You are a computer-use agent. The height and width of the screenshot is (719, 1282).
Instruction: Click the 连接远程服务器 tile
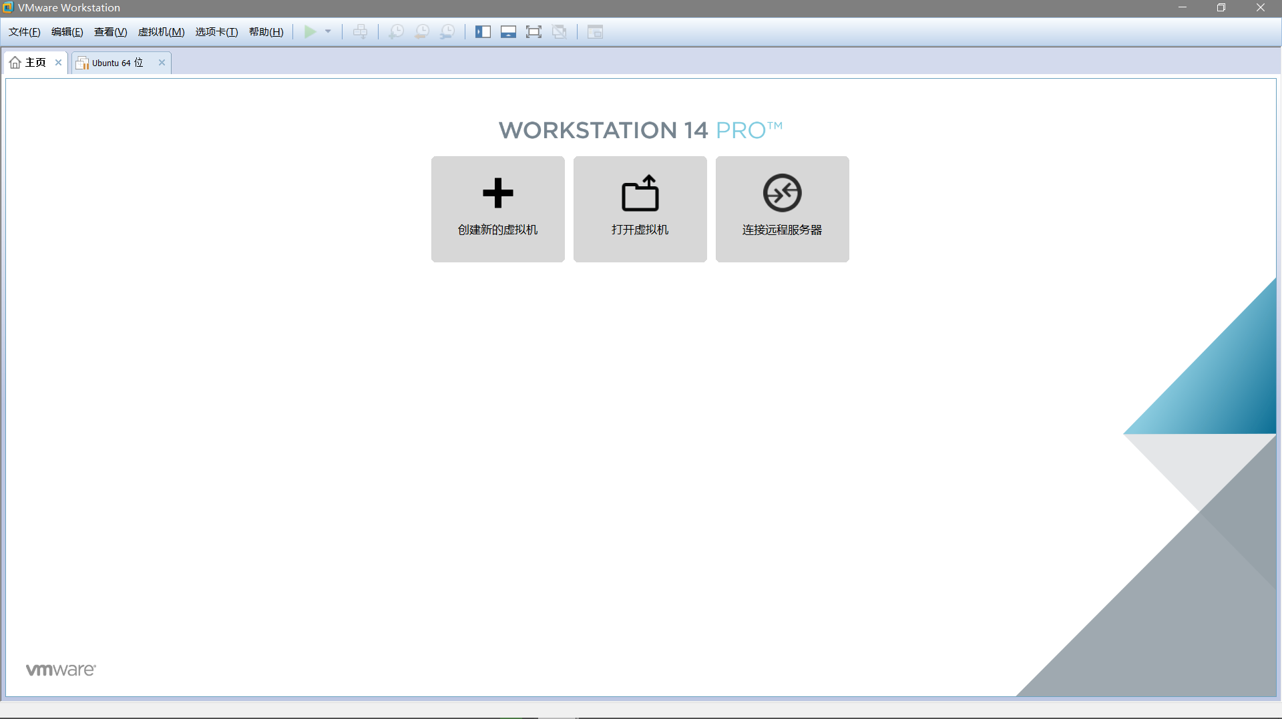click(x=782, y=209)
